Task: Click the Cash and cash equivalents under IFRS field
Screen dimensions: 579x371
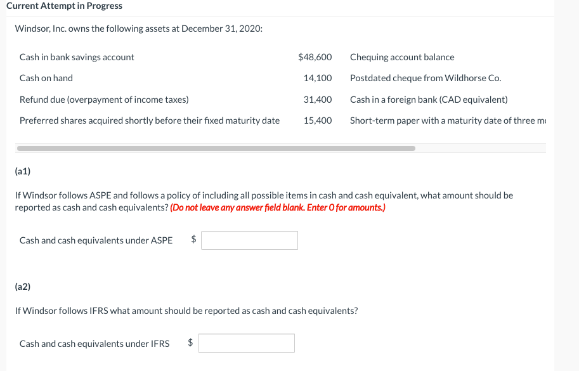Action: (x=246, y=343)
